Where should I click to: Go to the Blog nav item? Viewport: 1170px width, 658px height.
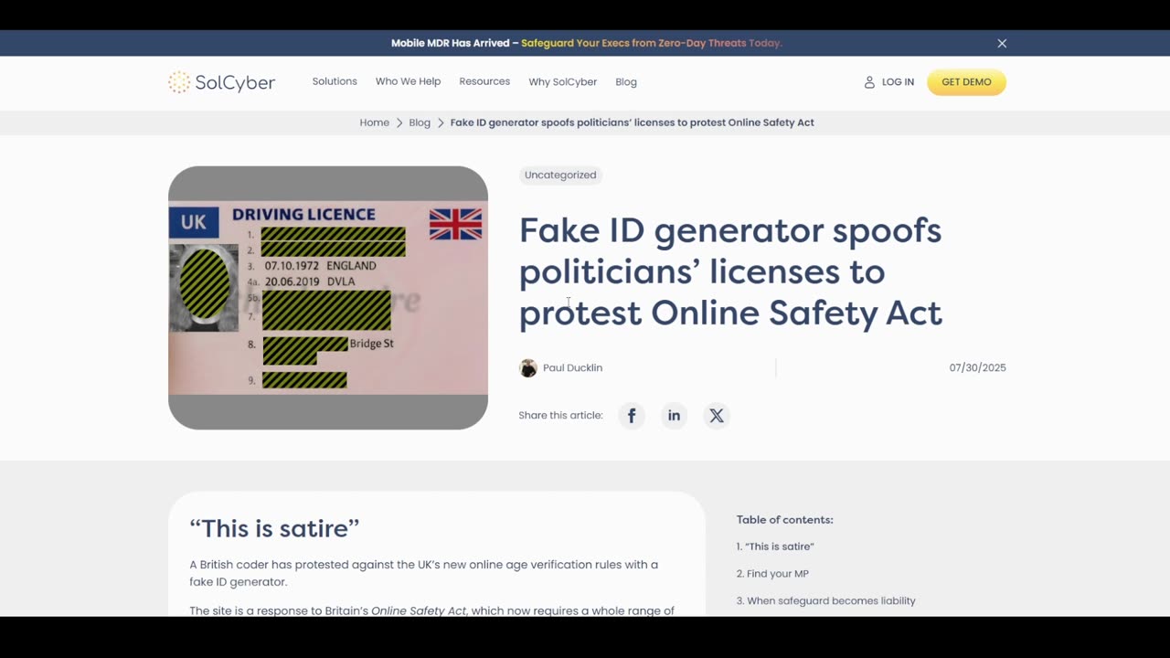(x=626, y=82)
